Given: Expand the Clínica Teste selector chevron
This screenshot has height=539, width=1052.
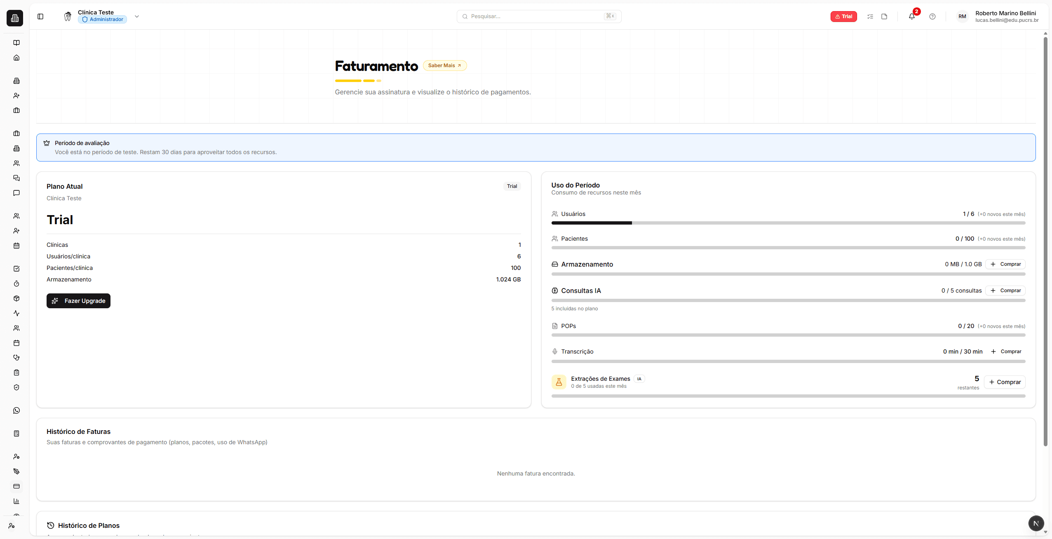Looking at the screenshot, I should click(137, 16).
